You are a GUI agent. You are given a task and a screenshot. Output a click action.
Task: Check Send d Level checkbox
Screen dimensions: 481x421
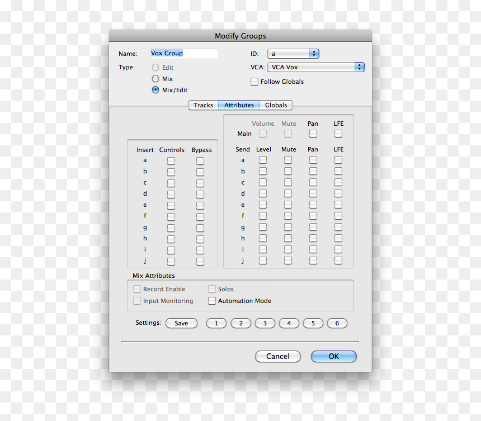pos(263,193)
